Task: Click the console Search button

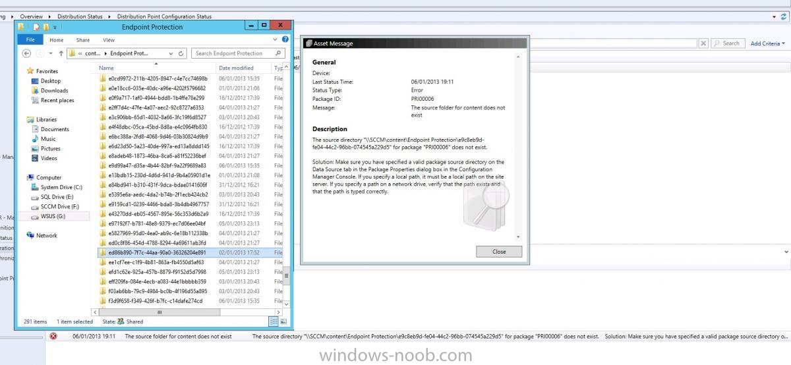Action: (726, 43)
